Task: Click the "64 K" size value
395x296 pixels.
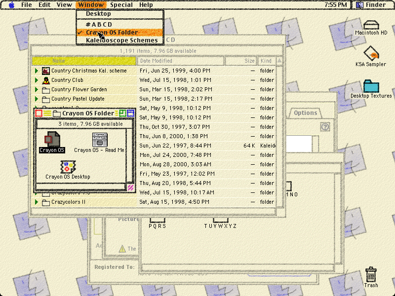Action: [249, 146]
